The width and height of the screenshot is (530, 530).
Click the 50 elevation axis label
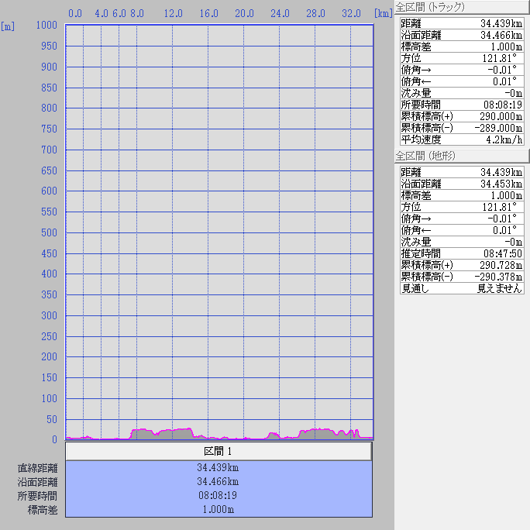click(x=52, y=419)
